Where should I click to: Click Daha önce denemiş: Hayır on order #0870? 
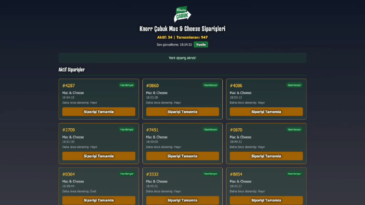247,147
